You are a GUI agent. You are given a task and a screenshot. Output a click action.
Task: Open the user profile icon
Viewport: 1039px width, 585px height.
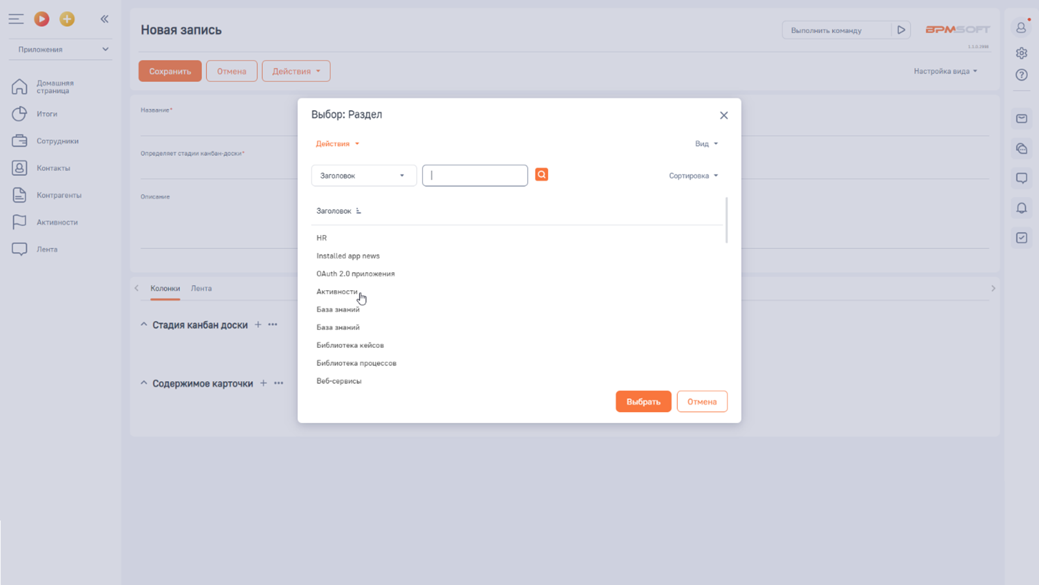pyautogui.click(x=1021, y=28)
